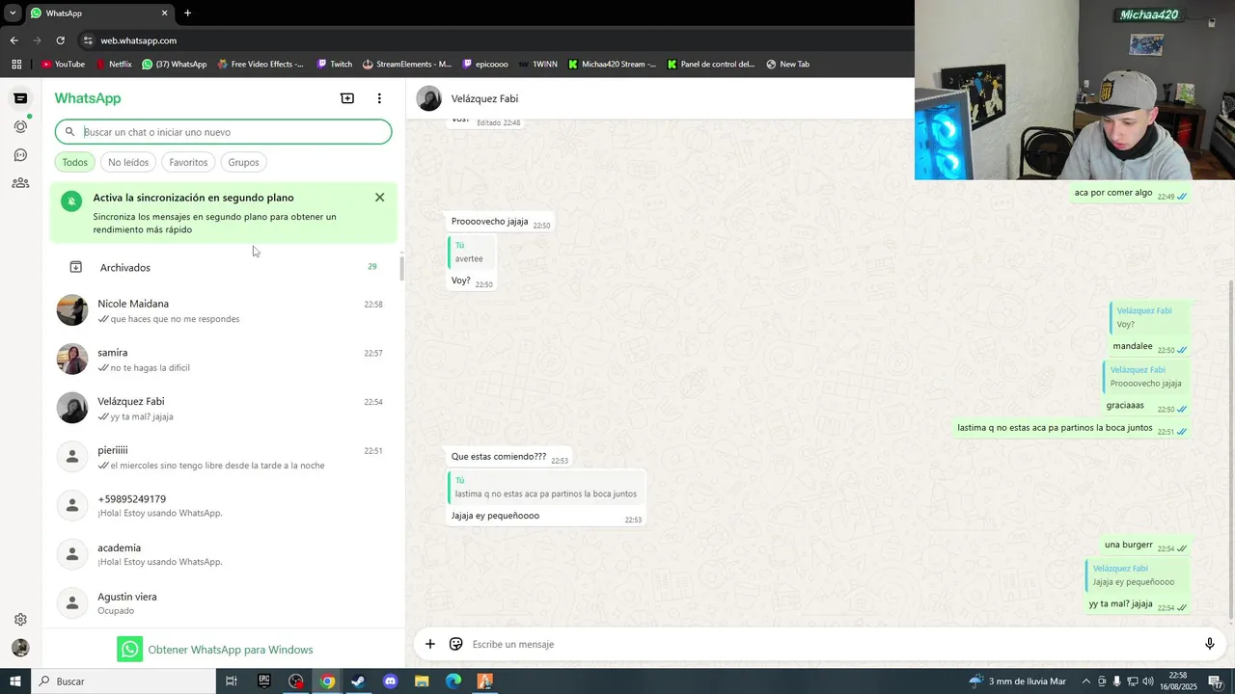Open Steam from the taskbar

[x=358, y=681]
